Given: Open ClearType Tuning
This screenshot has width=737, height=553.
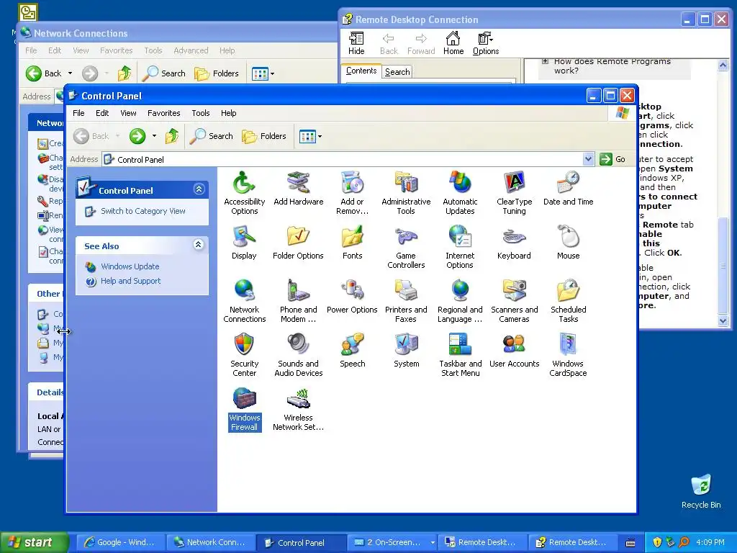Looking at the screenshot, I should click(x=514, y=193).
